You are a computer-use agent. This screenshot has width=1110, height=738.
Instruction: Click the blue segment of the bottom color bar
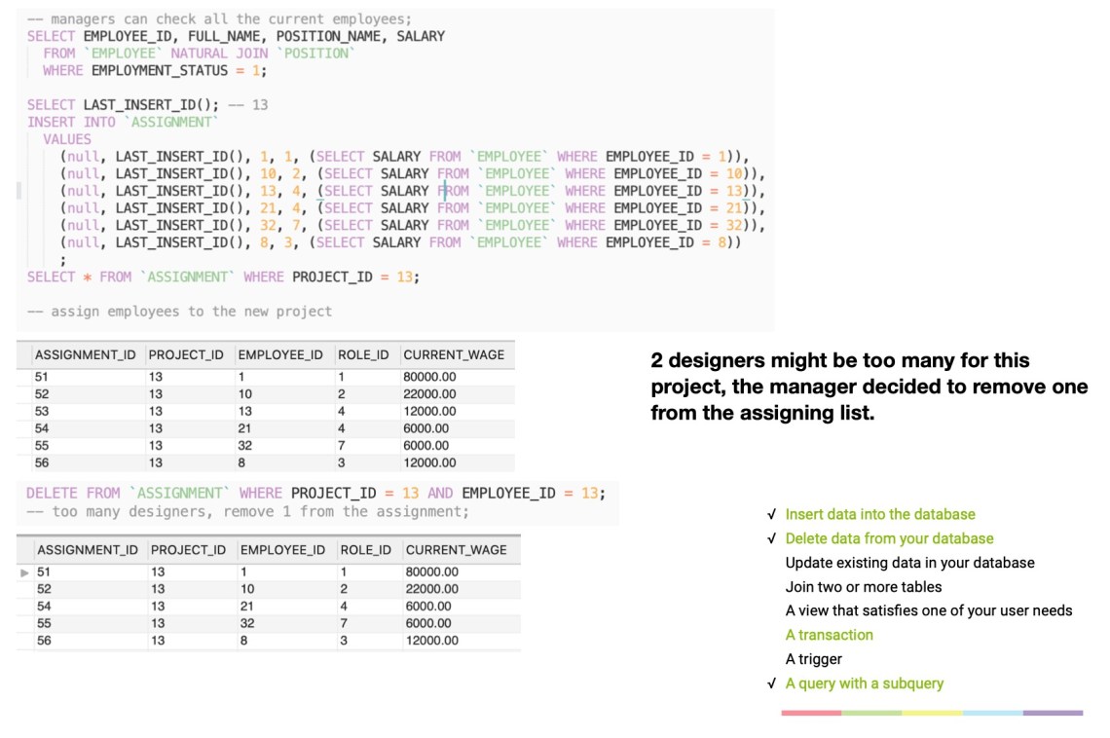click(x=993, y=714)
